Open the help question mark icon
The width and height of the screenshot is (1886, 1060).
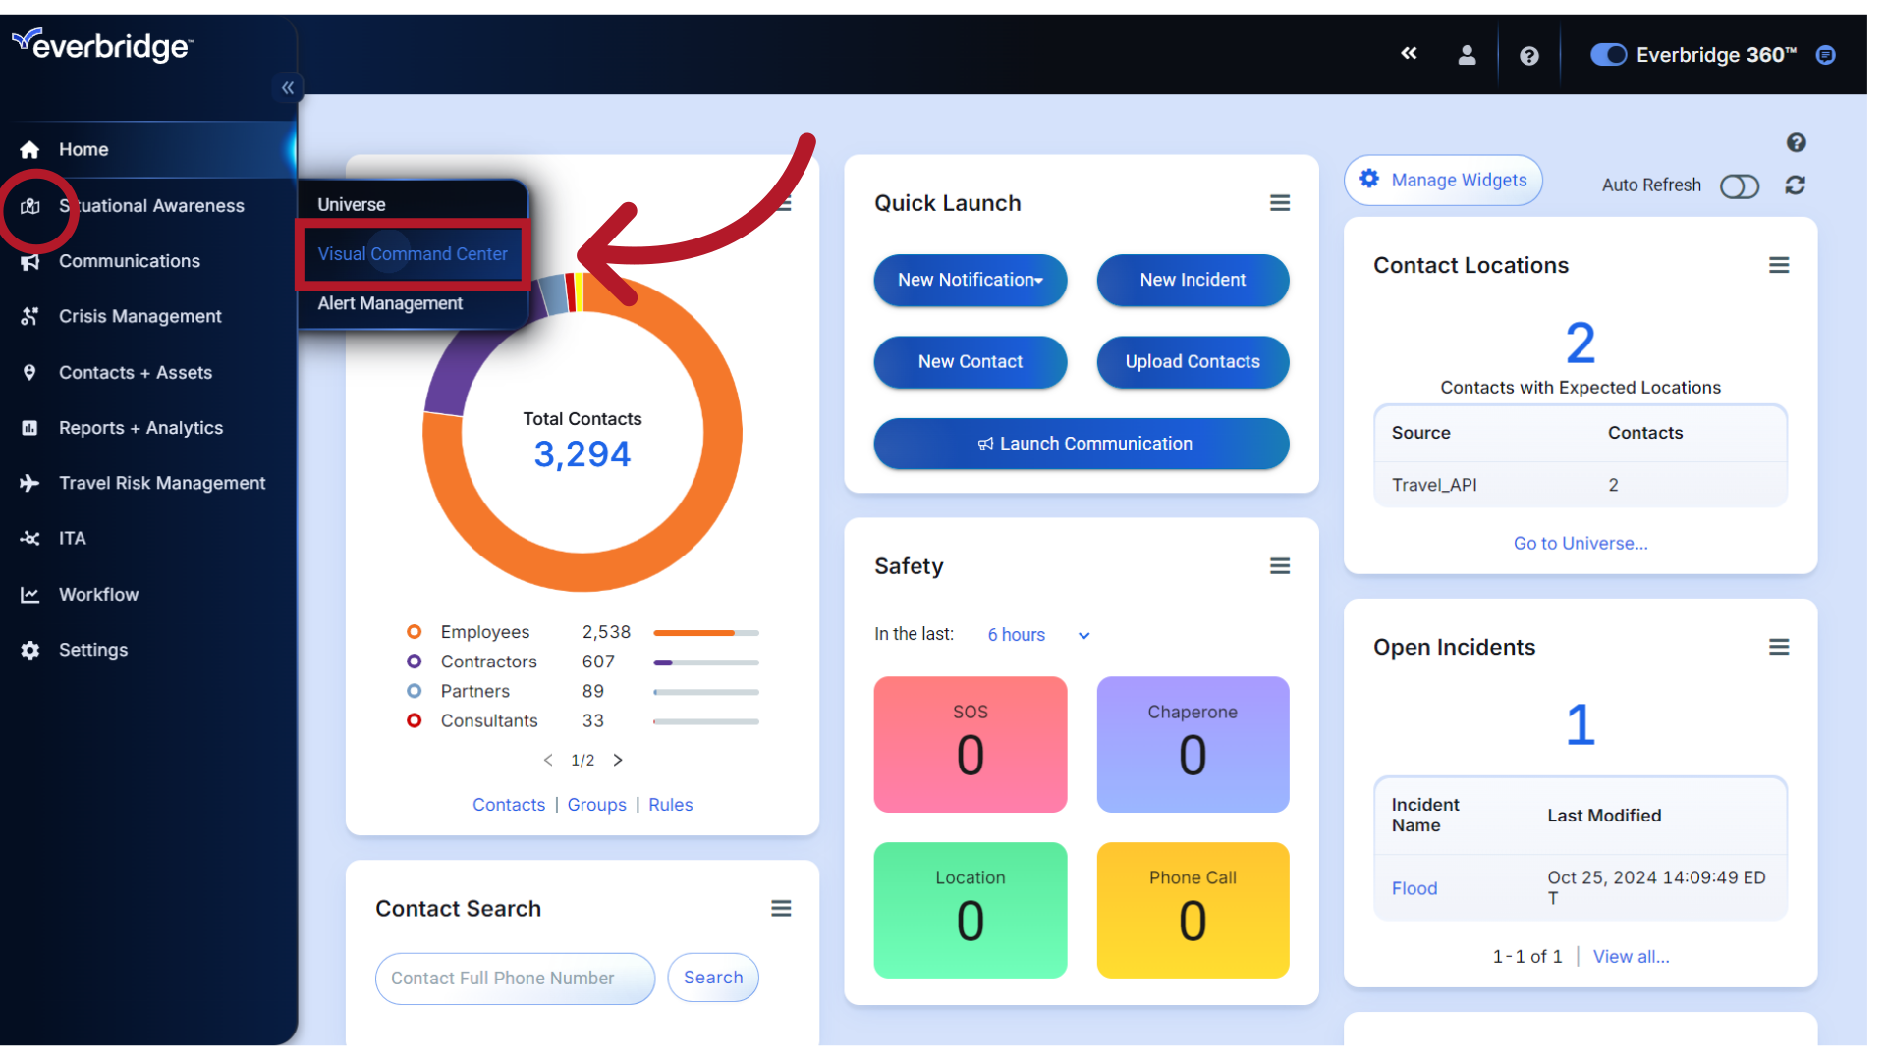(1528, 55)
